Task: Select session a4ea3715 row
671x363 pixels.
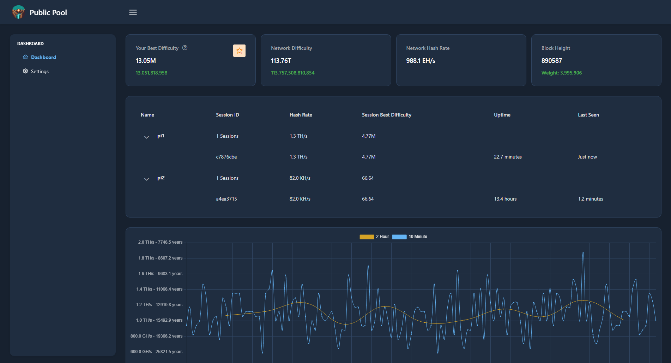Action: [226, 199]
